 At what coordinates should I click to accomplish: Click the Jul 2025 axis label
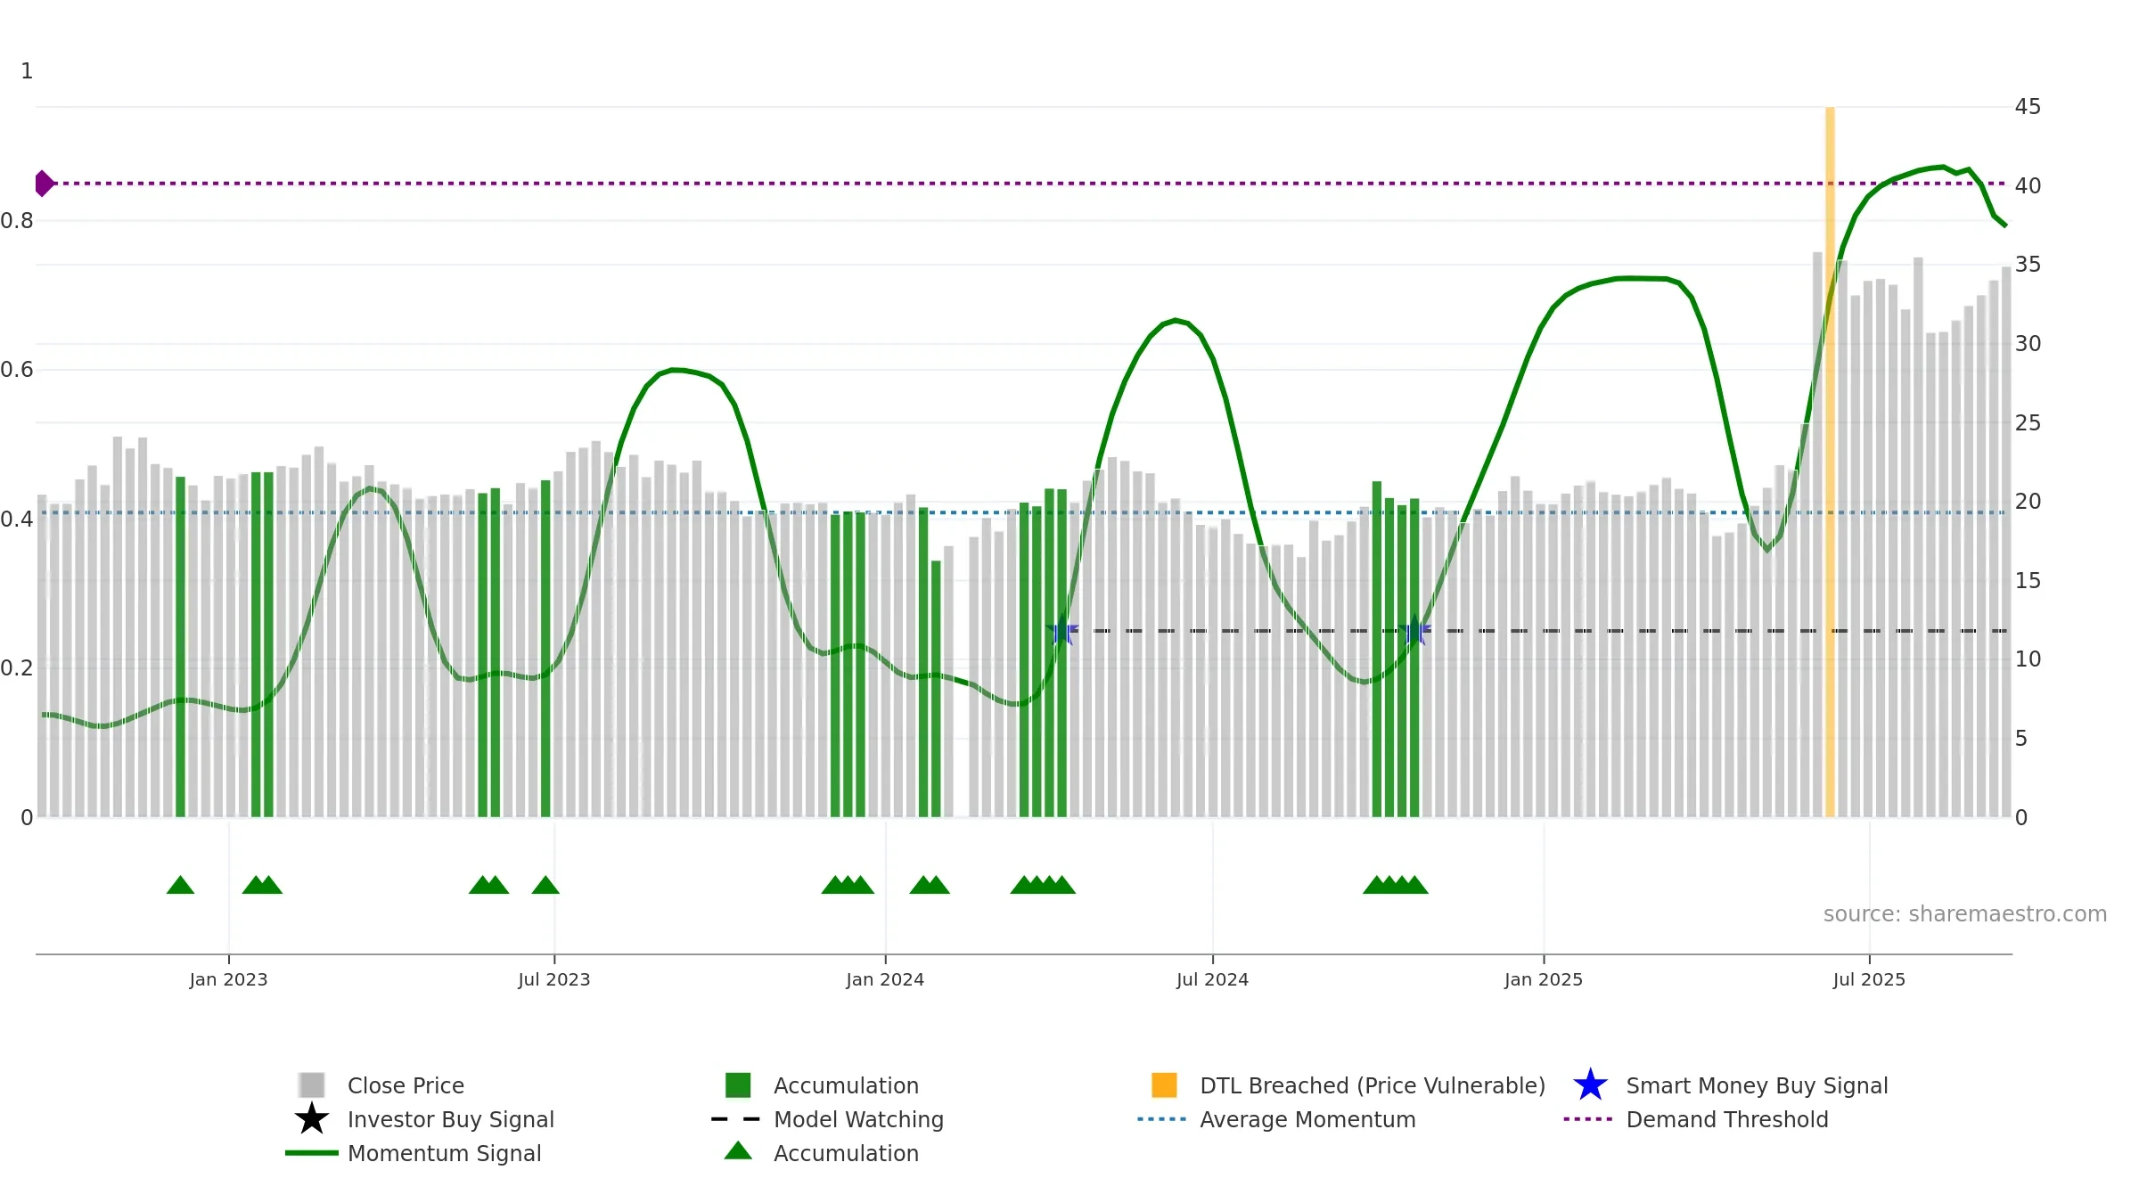(x=1869, y=980)
